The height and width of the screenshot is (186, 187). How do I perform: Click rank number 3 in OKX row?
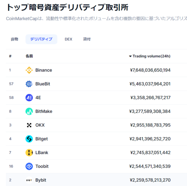click(10, 125)
